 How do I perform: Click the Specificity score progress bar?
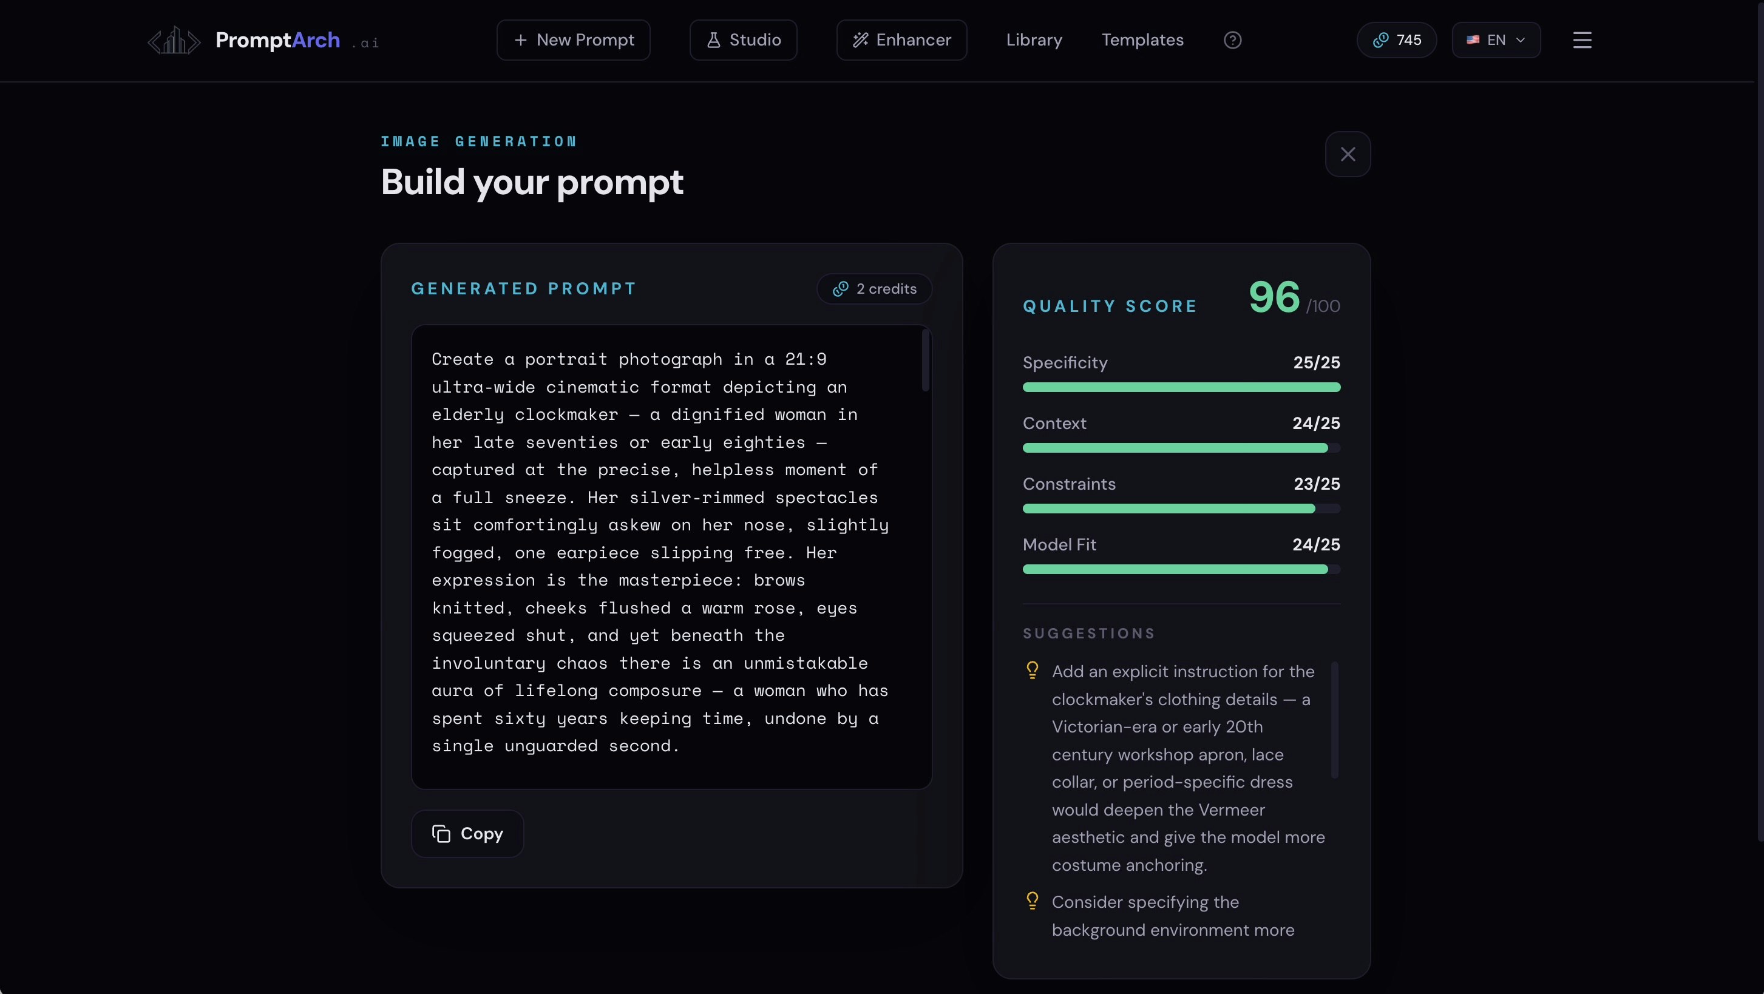[x=1181, y=388]
